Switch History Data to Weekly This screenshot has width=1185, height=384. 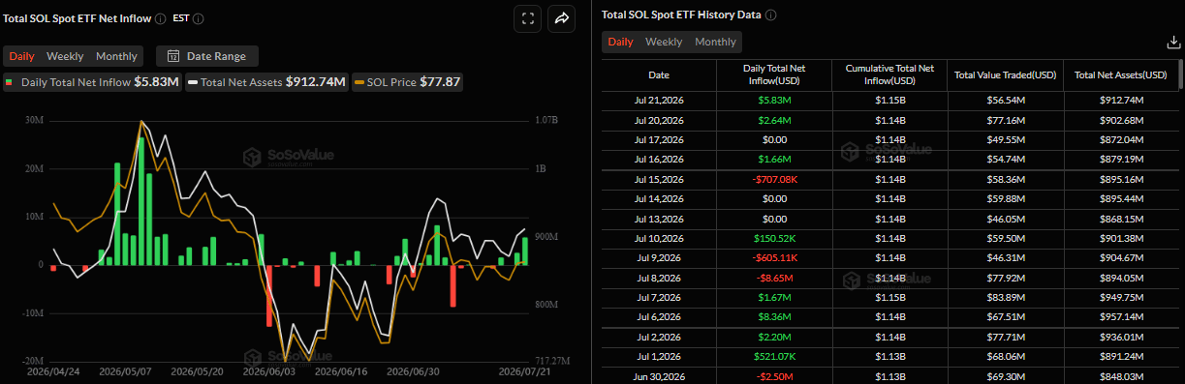pyautogui.click(x=664, y=42)
